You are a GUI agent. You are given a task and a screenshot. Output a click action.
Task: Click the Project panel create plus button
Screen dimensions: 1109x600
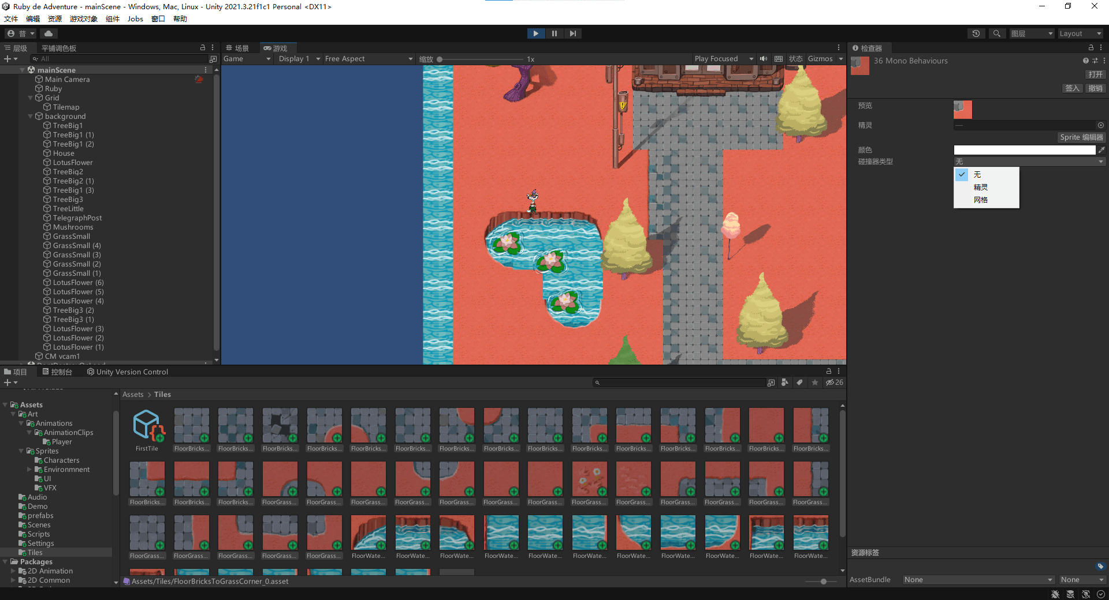(x=10, y=382)
